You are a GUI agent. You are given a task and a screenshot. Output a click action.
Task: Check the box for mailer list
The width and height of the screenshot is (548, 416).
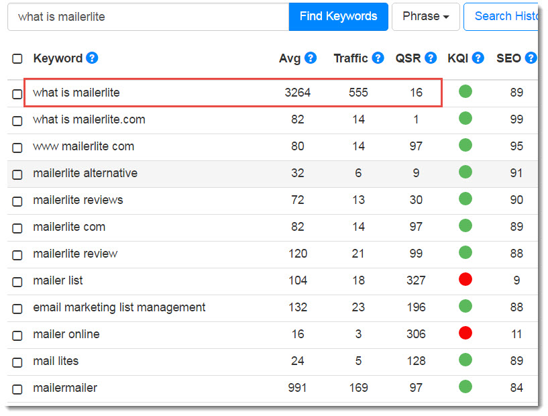click(17, 282)
